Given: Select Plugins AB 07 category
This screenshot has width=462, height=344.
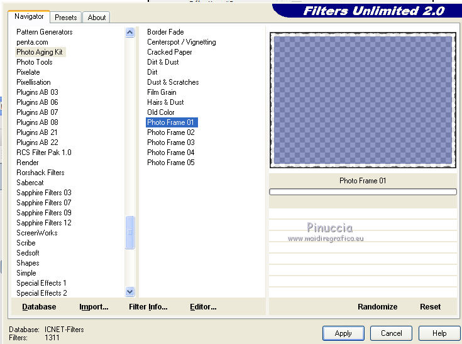Looking at the screenshot, I should (37, 112).
